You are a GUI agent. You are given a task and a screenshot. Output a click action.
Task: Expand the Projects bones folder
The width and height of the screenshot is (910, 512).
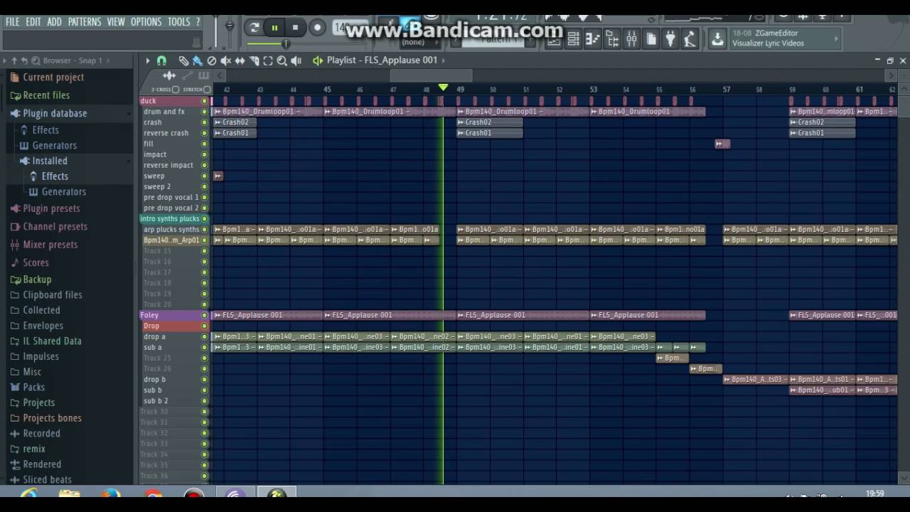(x=52, y=418)
